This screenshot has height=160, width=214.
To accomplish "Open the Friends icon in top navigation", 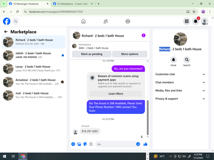I will point(106,21).
